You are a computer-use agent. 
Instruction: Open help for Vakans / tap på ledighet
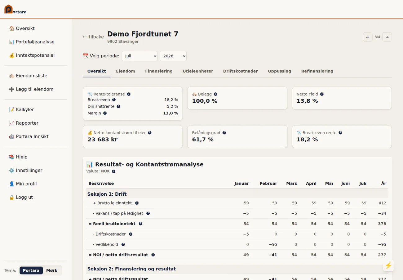pos(148,213)
